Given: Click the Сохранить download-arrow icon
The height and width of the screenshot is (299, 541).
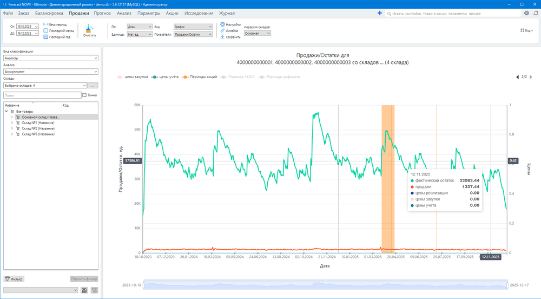Looking at the screenshot, I should pyautogui.click(x=222, y=37).
